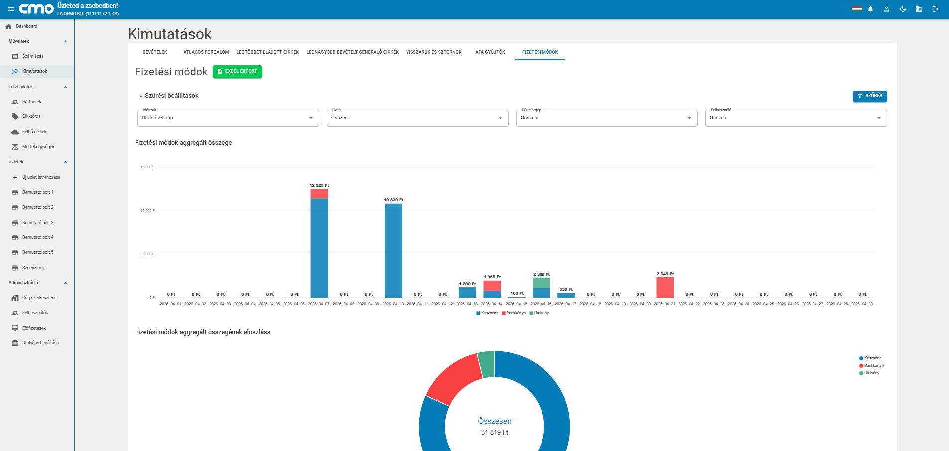Click the blue Szűrés filter button

[870, 96]
